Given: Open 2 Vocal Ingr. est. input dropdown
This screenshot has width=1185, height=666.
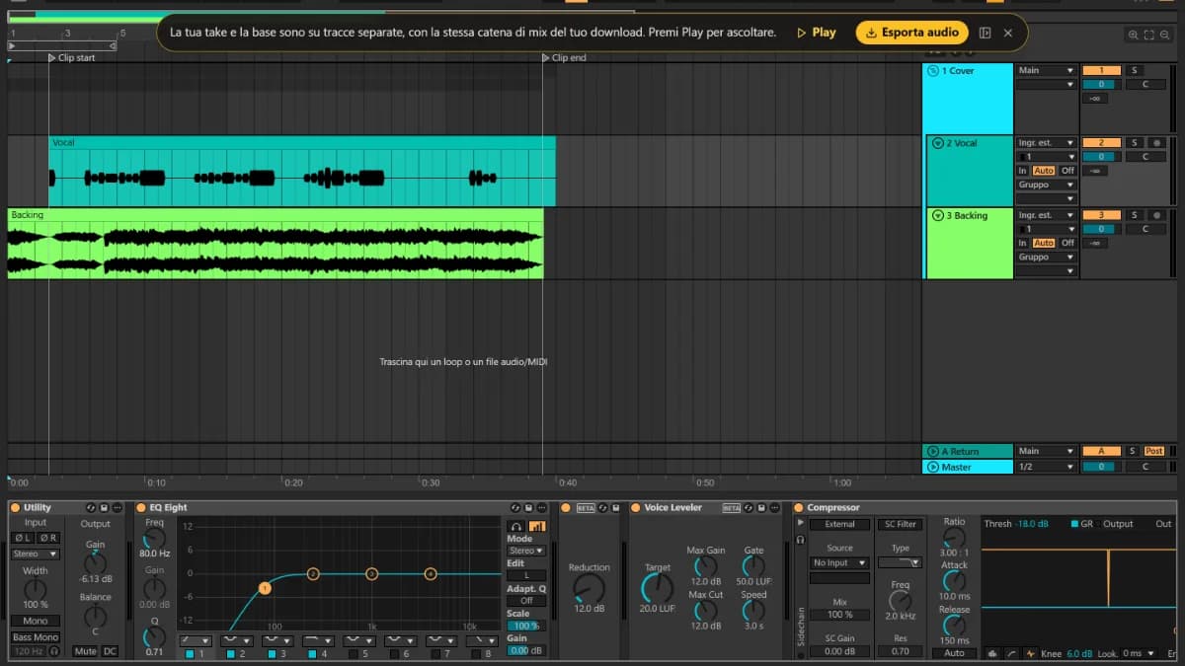Looking at the screenshot, I should click(x=1046, y=143).
